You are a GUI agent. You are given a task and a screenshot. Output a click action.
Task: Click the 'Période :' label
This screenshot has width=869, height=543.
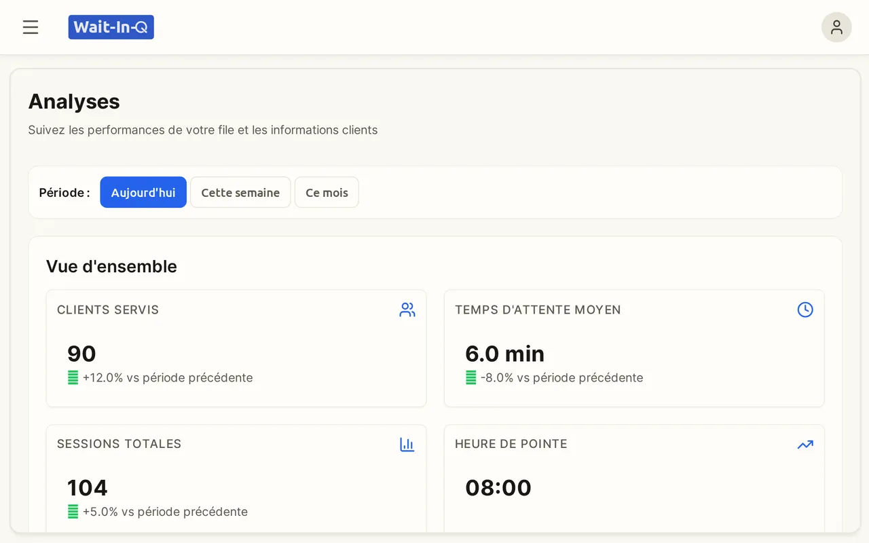coord(64,193)
